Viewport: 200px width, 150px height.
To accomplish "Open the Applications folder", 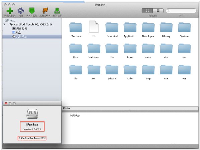I will coord(130,27).
